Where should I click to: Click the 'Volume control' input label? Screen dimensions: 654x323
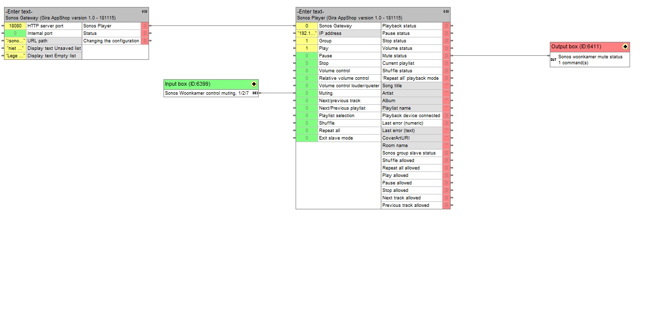pos(334,71)
